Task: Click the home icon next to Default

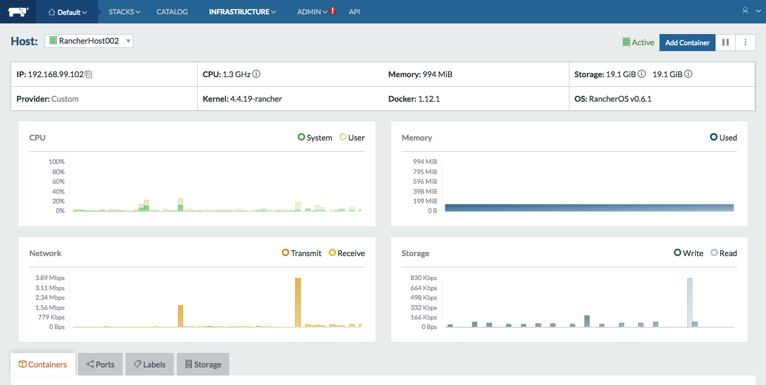Action: (52, 12)
